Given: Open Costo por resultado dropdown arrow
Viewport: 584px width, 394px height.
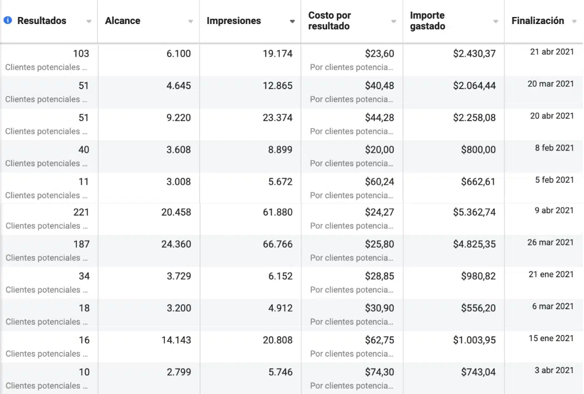Looking at the screenshot, I should [394, 22].
